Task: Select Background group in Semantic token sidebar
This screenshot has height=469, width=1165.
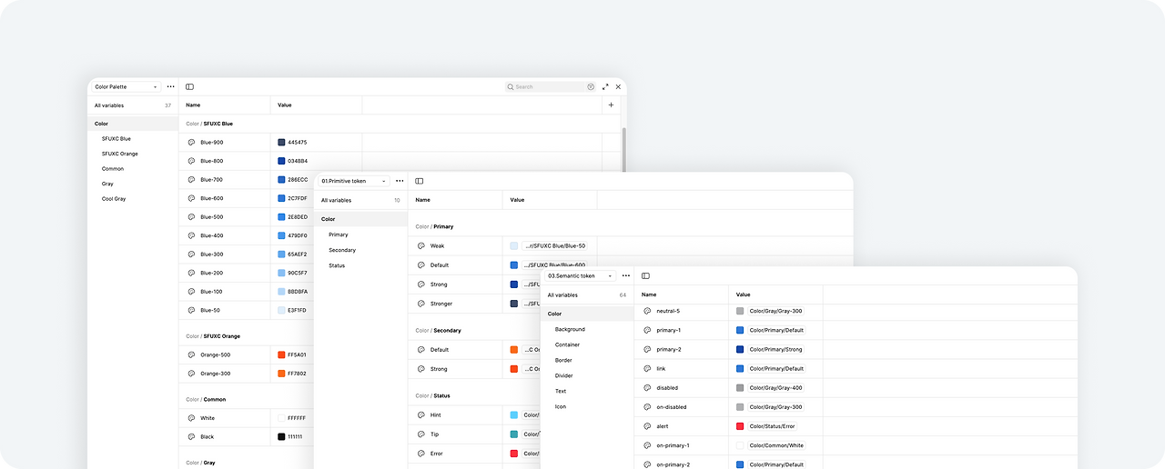Action: click(x=570, y=329)
